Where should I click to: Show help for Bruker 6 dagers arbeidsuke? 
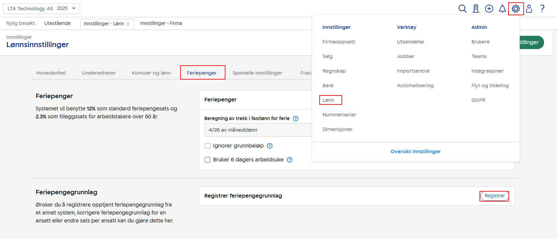pyautogui.click(x=290, y=160)
